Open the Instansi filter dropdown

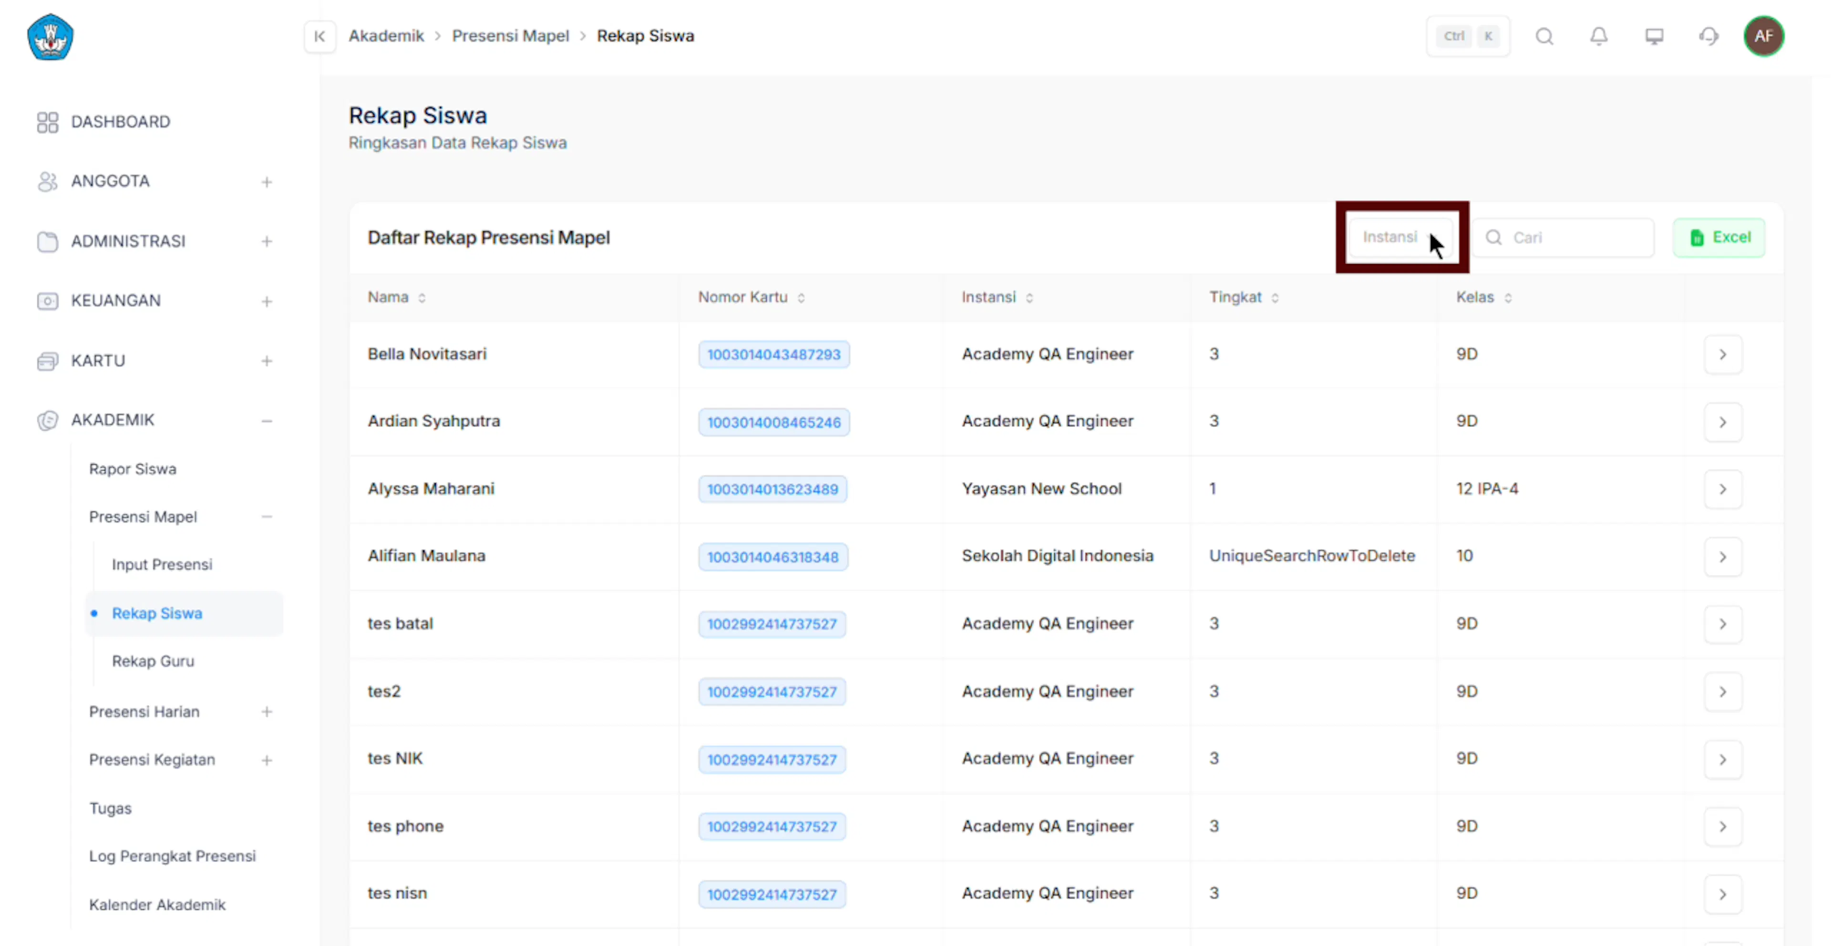pyautogui.click(x=1402, y=237)
